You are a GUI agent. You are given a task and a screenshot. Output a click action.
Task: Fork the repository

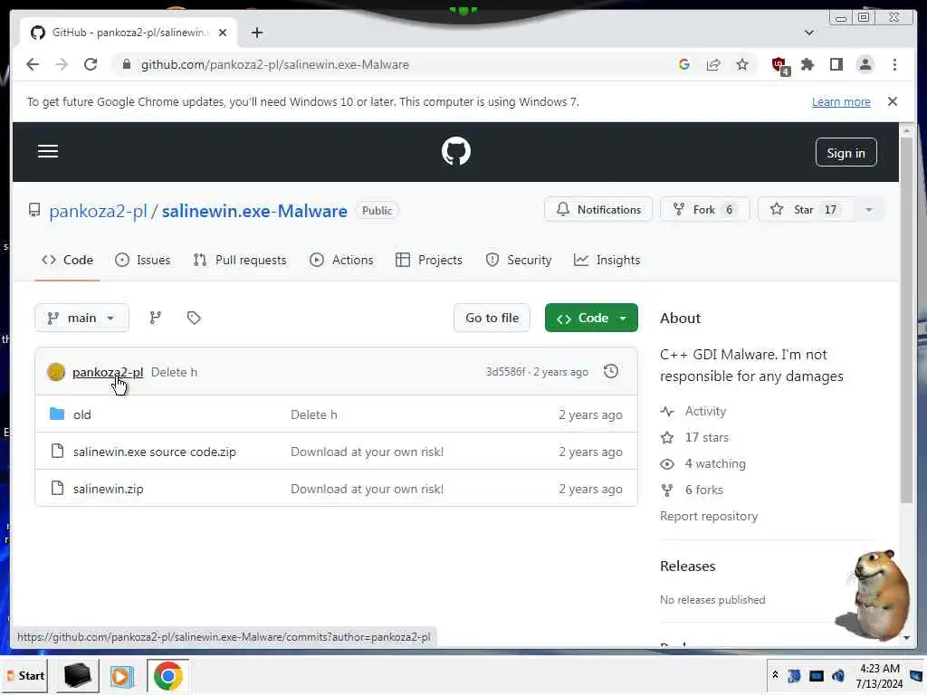coord(703,209)
